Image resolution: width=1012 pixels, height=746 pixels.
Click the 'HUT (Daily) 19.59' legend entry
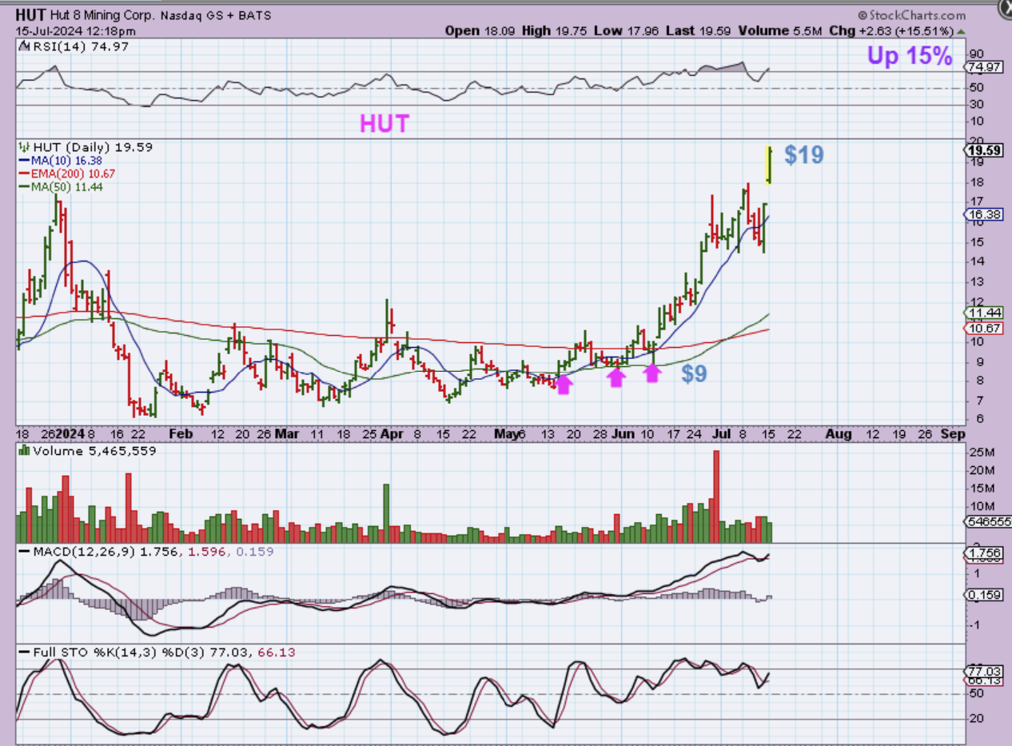[91, 147]
